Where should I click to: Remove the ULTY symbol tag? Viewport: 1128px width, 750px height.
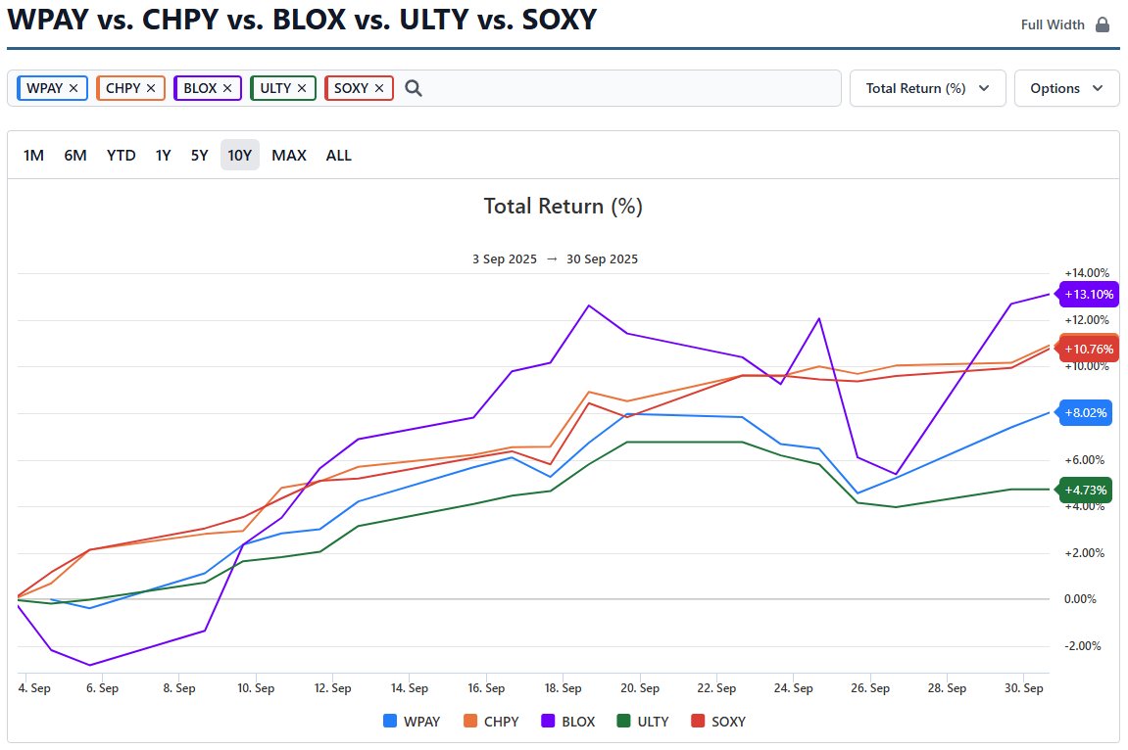click(302, 88)
